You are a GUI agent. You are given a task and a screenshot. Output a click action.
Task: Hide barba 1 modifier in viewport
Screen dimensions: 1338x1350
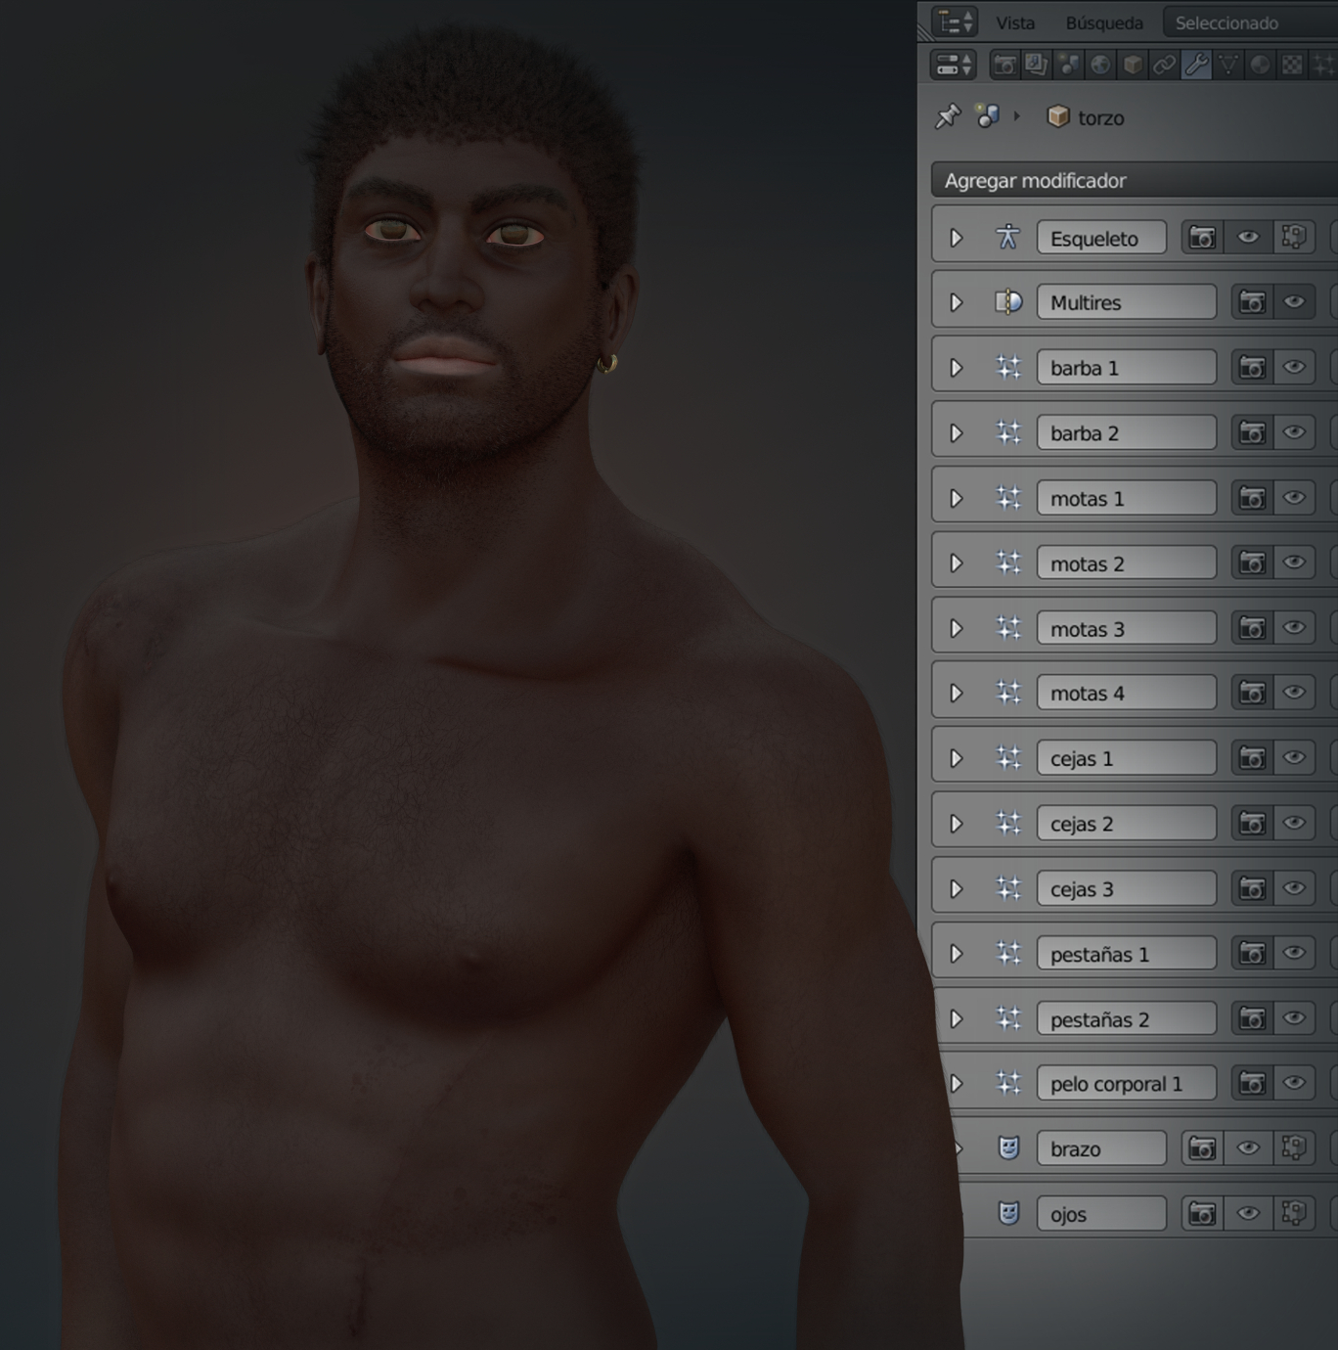(x=1294, y=368)
